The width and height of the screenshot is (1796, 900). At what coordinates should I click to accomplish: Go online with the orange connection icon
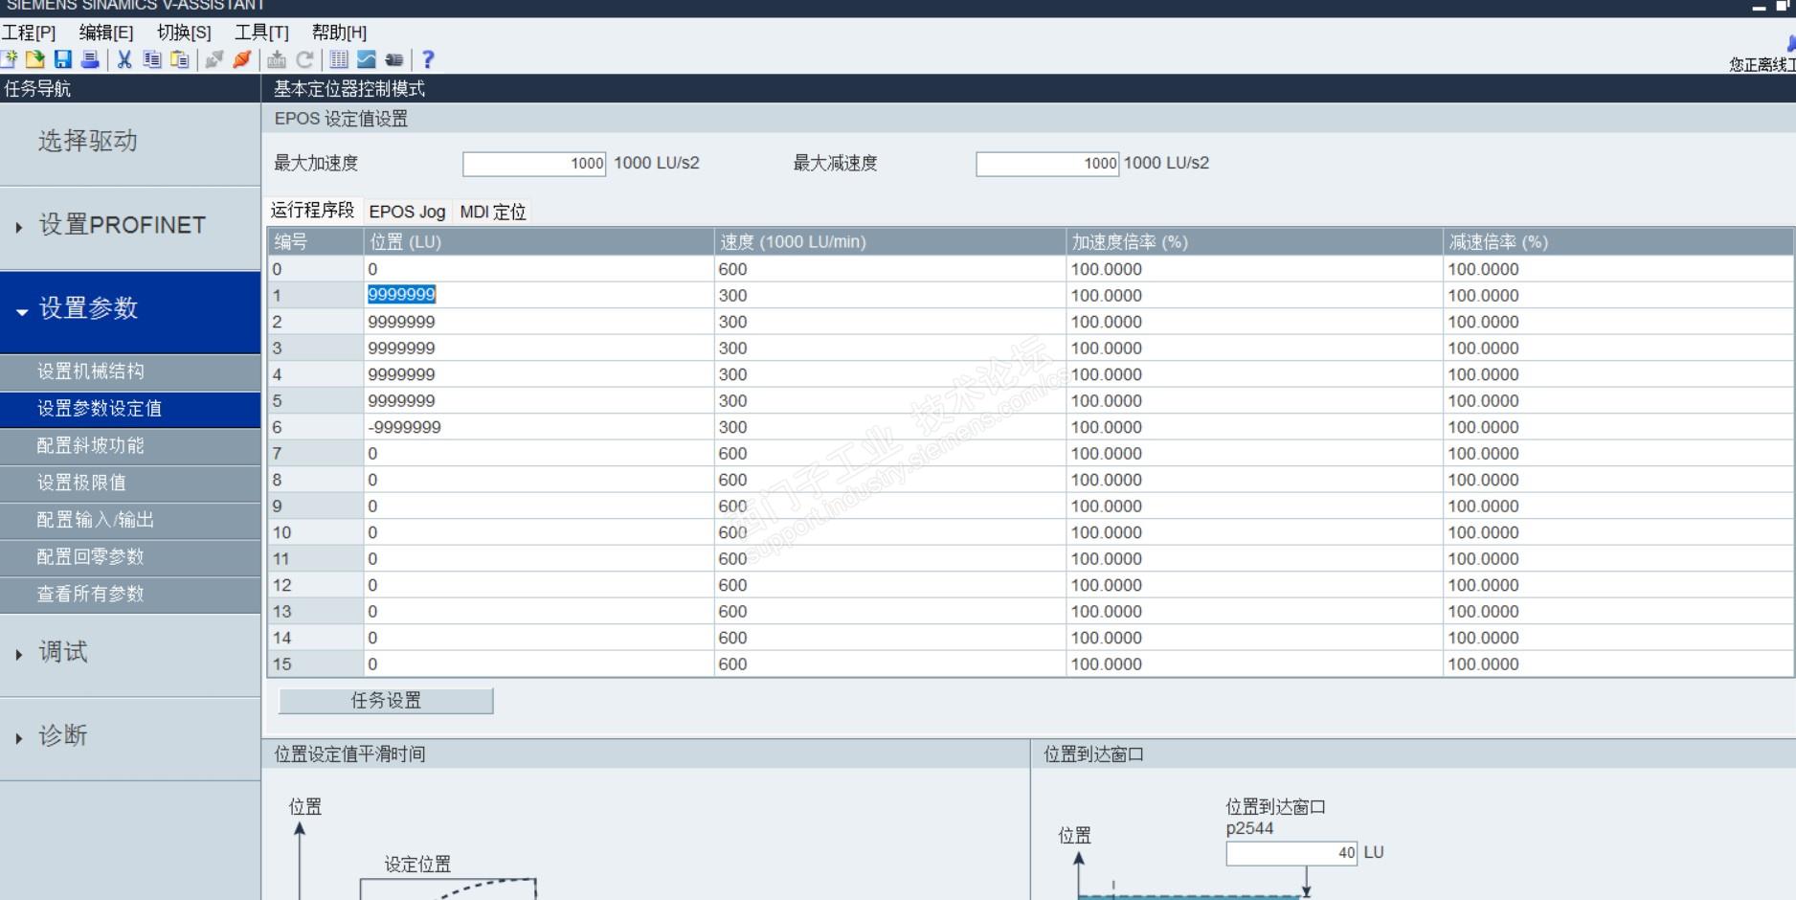click(x=242, y=59)
